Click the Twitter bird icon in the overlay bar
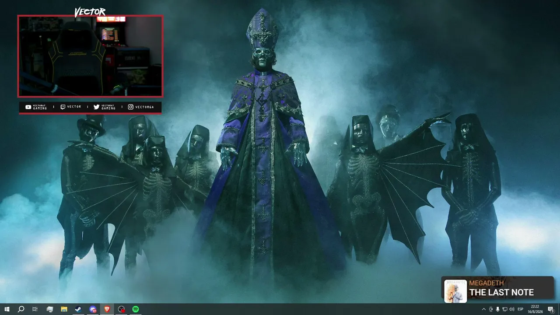This screenshot has height=315, width=560. [96, 107]
